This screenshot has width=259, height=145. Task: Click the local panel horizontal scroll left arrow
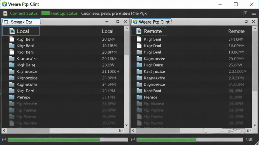(x=4, y=131)
